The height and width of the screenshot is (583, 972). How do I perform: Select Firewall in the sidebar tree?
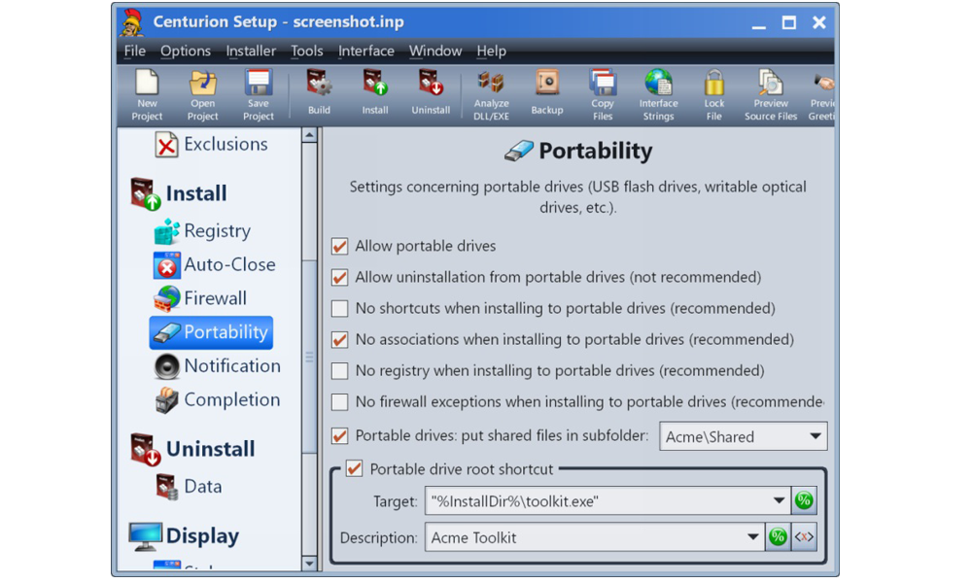coord(215,298)
